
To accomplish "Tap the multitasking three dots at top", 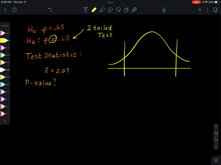I will [110, 2].
